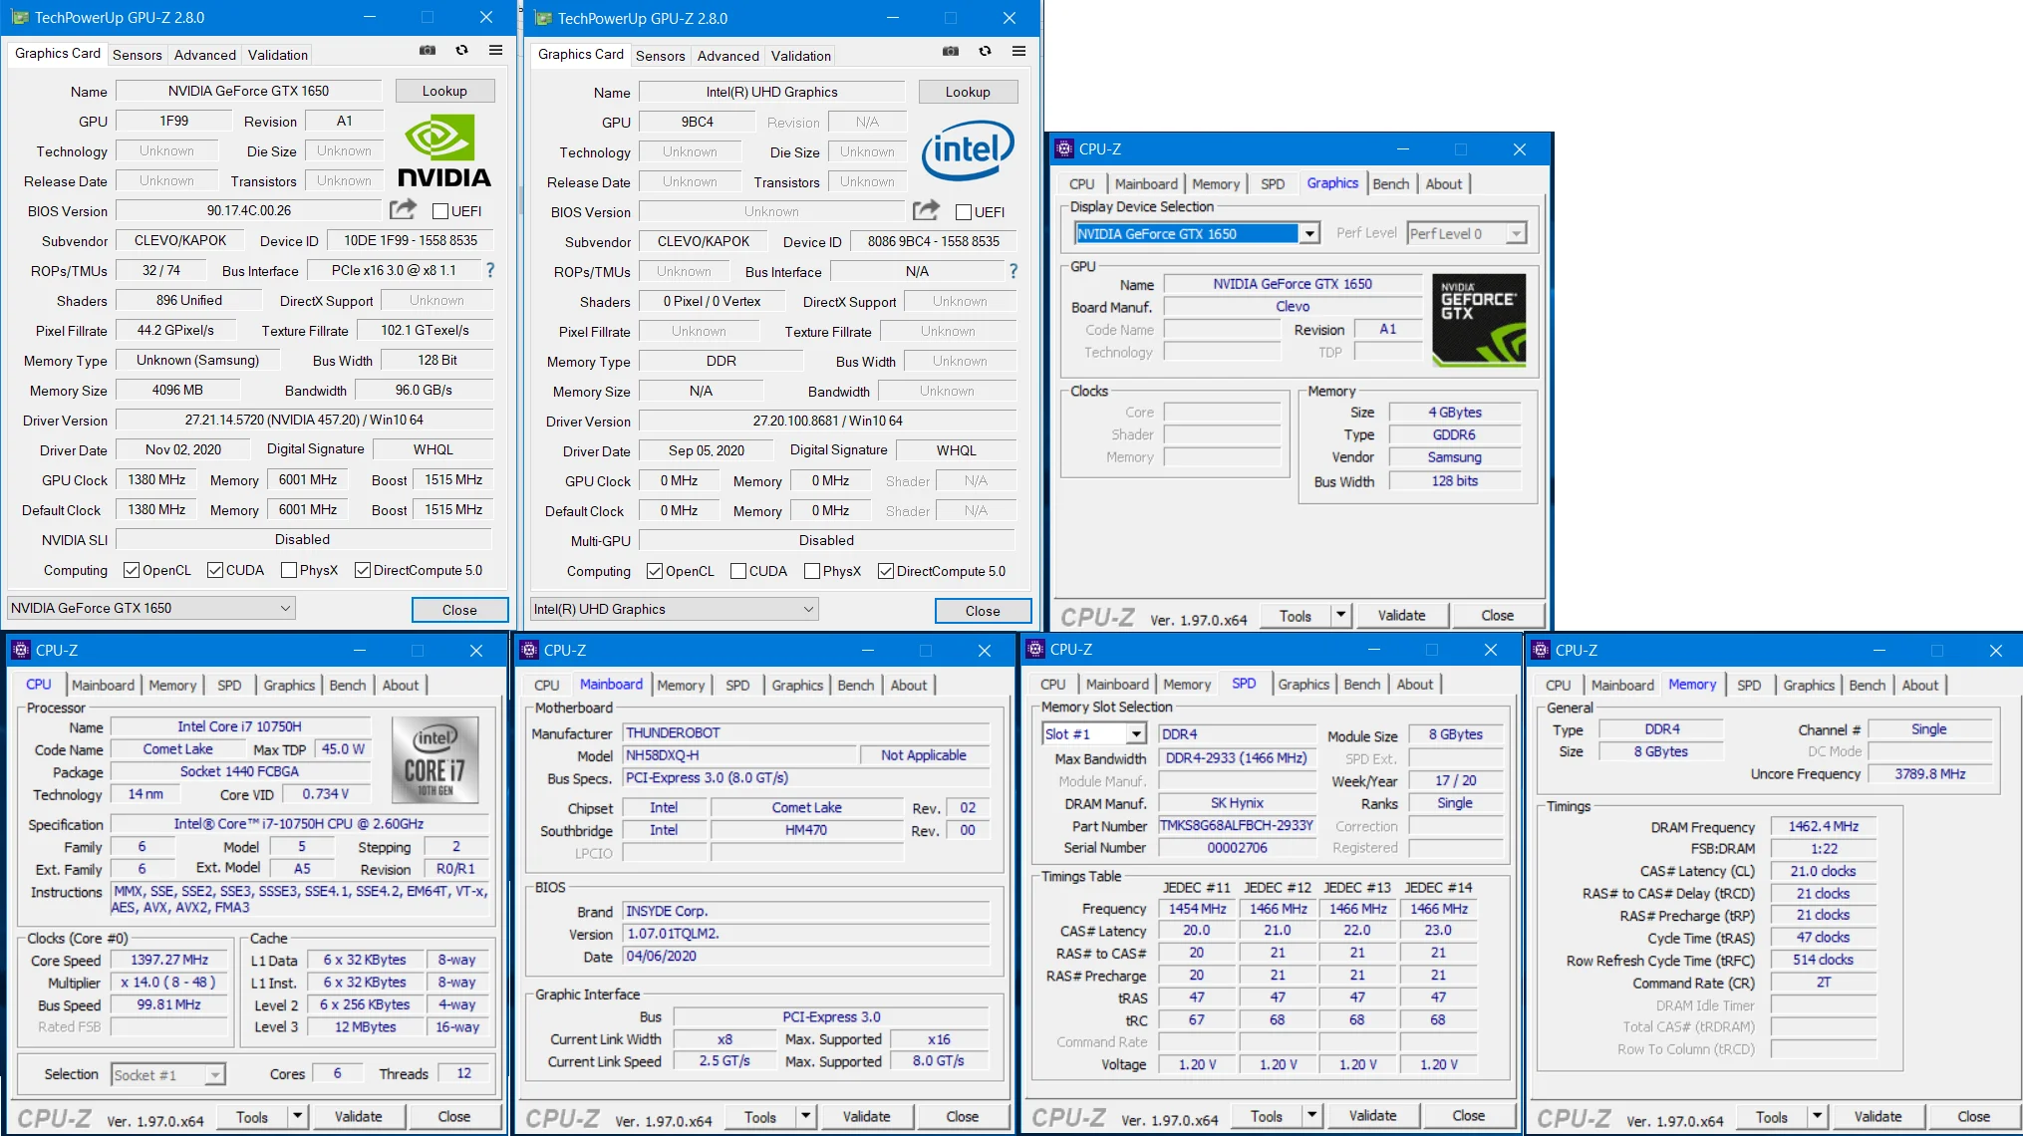2023x1136 pixels.
Task: Click screenshot camera icon in NVIDIA GPU-Z
Action: 428,50
